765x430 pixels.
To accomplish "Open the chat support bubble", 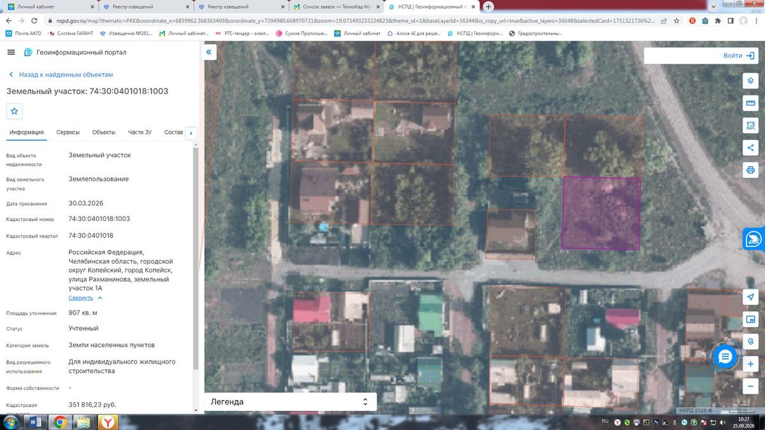I will click(725, 357).
